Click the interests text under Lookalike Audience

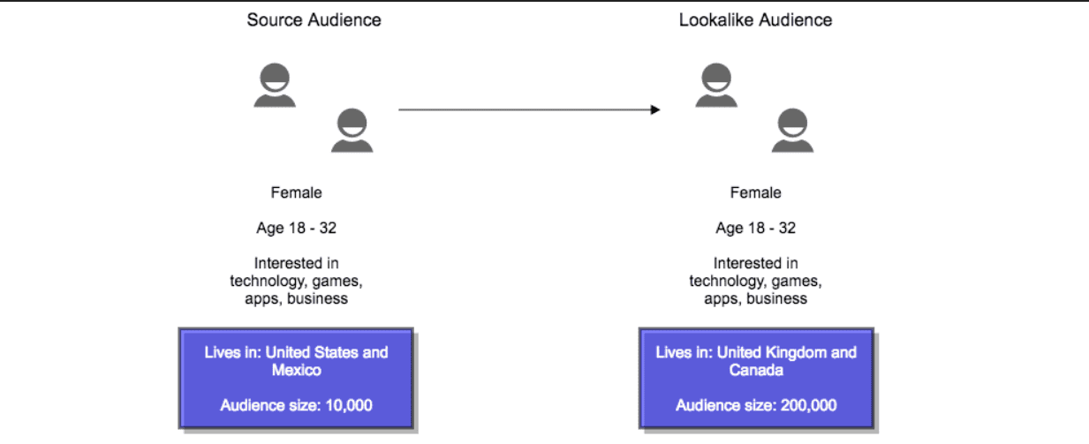tap(755, 281)
